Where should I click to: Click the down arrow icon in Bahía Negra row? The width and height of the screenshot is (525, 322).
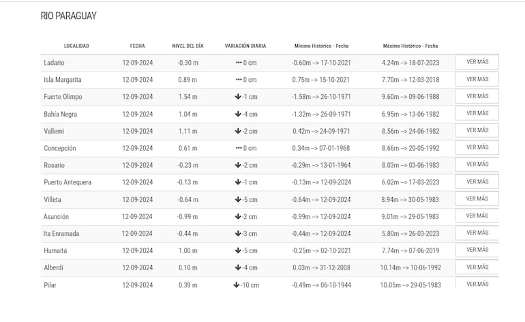238,114
